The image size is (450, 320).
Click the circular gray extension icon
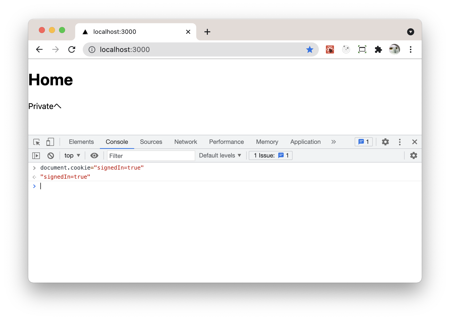(x=346, y=49)
